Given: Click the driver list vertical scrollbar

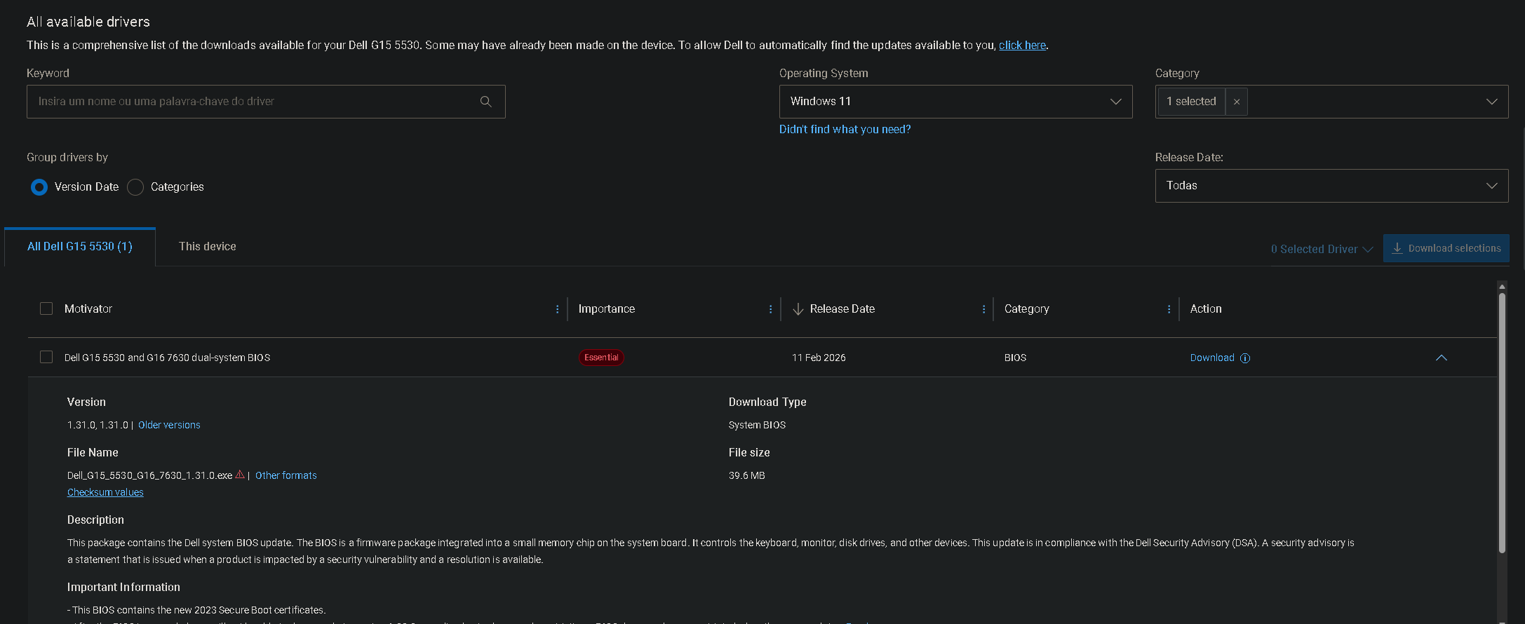Looking at the screenshot, I should point(1502,423).
